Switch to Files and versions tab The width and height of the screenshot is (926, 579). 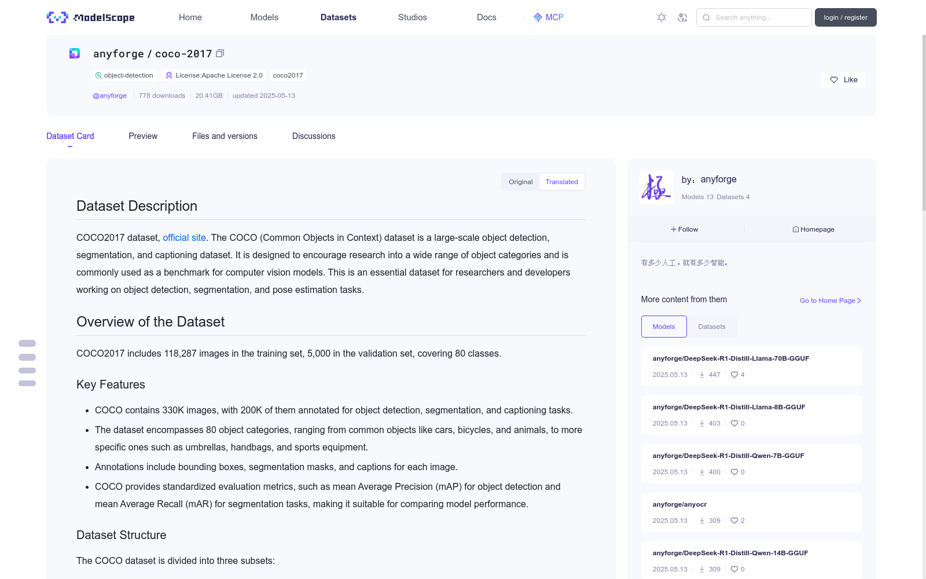point(225,136)
